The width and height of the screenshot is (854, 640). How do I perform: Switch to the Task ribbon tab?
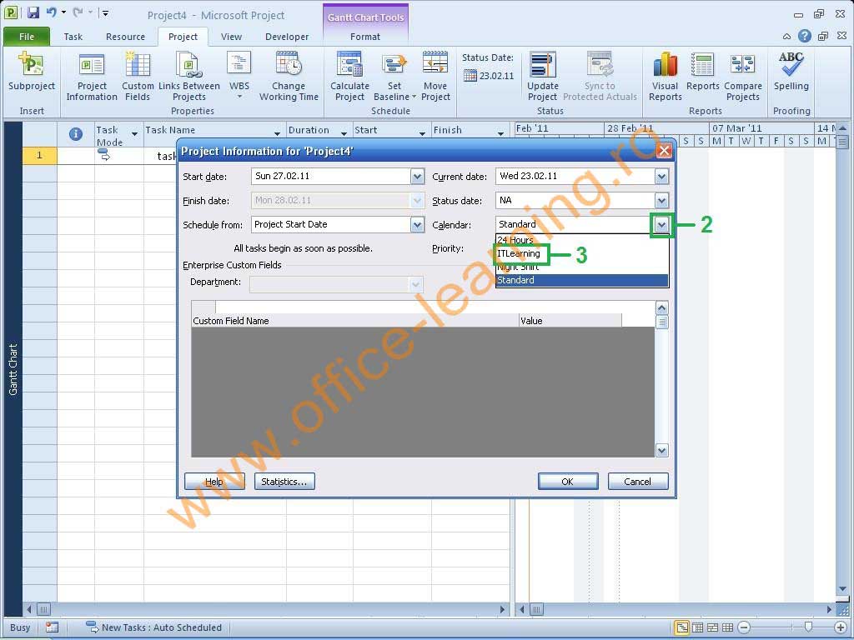point(73,37)
